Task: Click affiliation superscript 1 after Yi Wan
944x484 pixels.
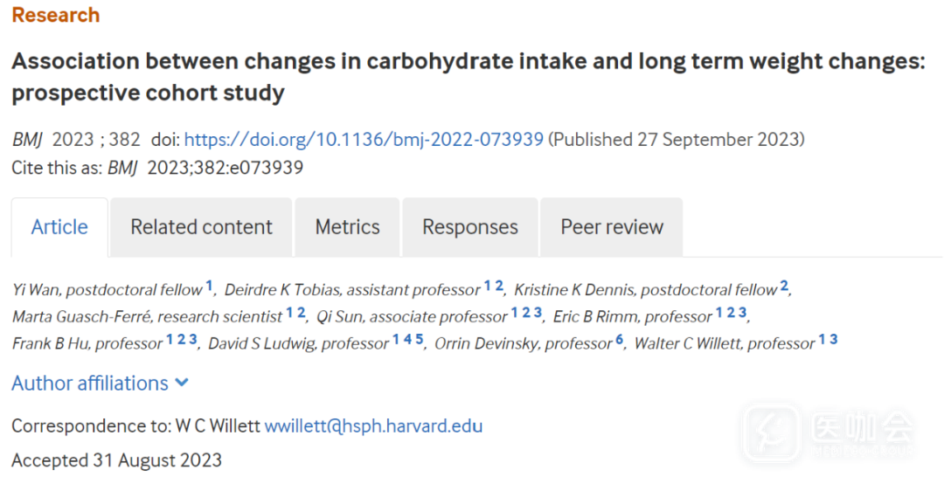Action: coord(210,285)
